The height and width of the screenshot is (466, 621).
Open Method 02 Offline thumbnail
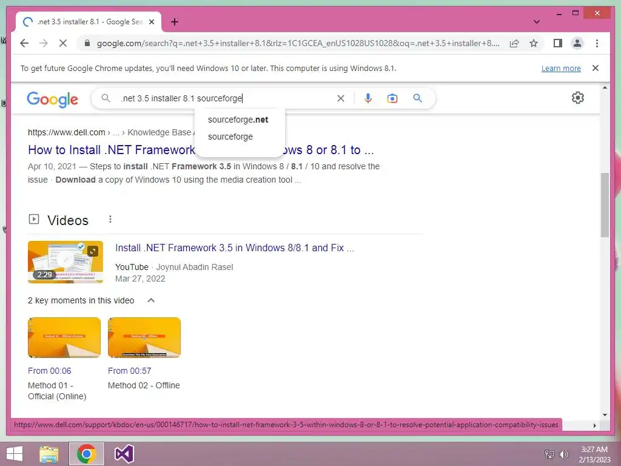click(144, 337)
